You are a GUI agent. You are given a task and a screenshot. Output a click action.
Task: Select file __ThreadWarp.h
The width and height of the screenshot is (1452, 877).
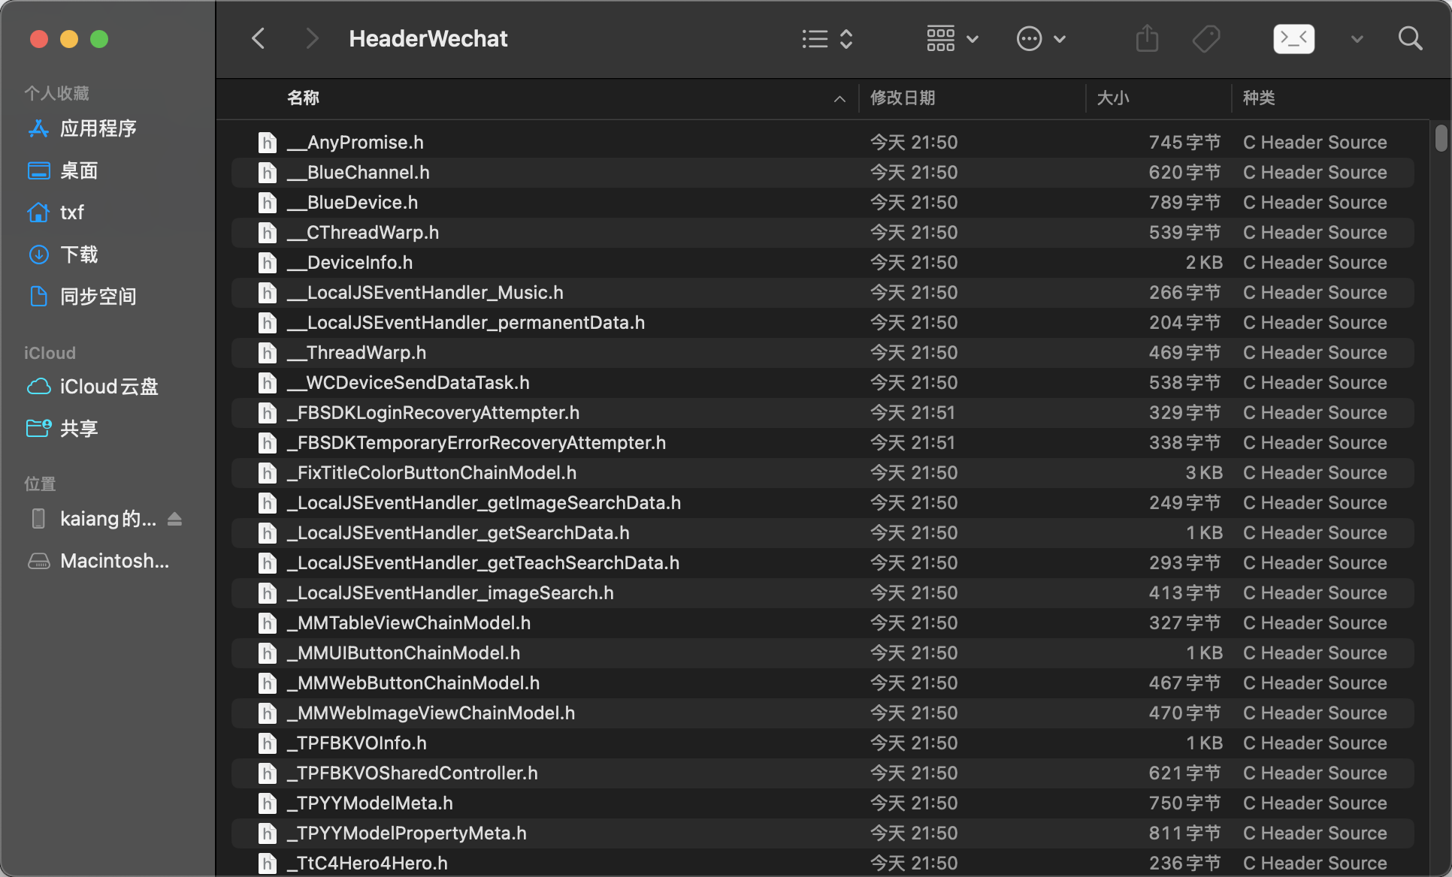click(x=822, y=352)
